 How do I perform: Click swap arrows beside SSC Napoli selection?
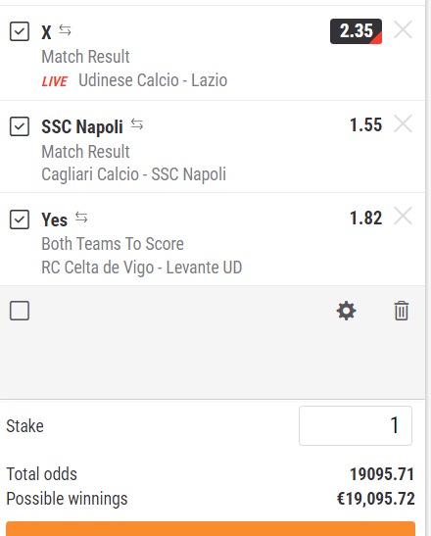(137, 124)
